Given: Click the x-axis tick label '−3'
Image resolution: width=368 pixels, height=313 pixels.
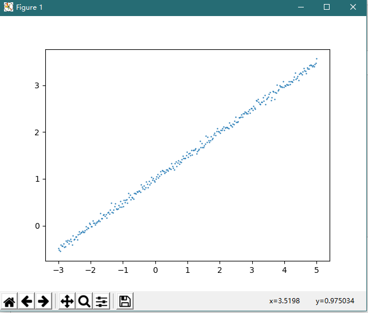Looking at the screenshot, I should (58, 271).
